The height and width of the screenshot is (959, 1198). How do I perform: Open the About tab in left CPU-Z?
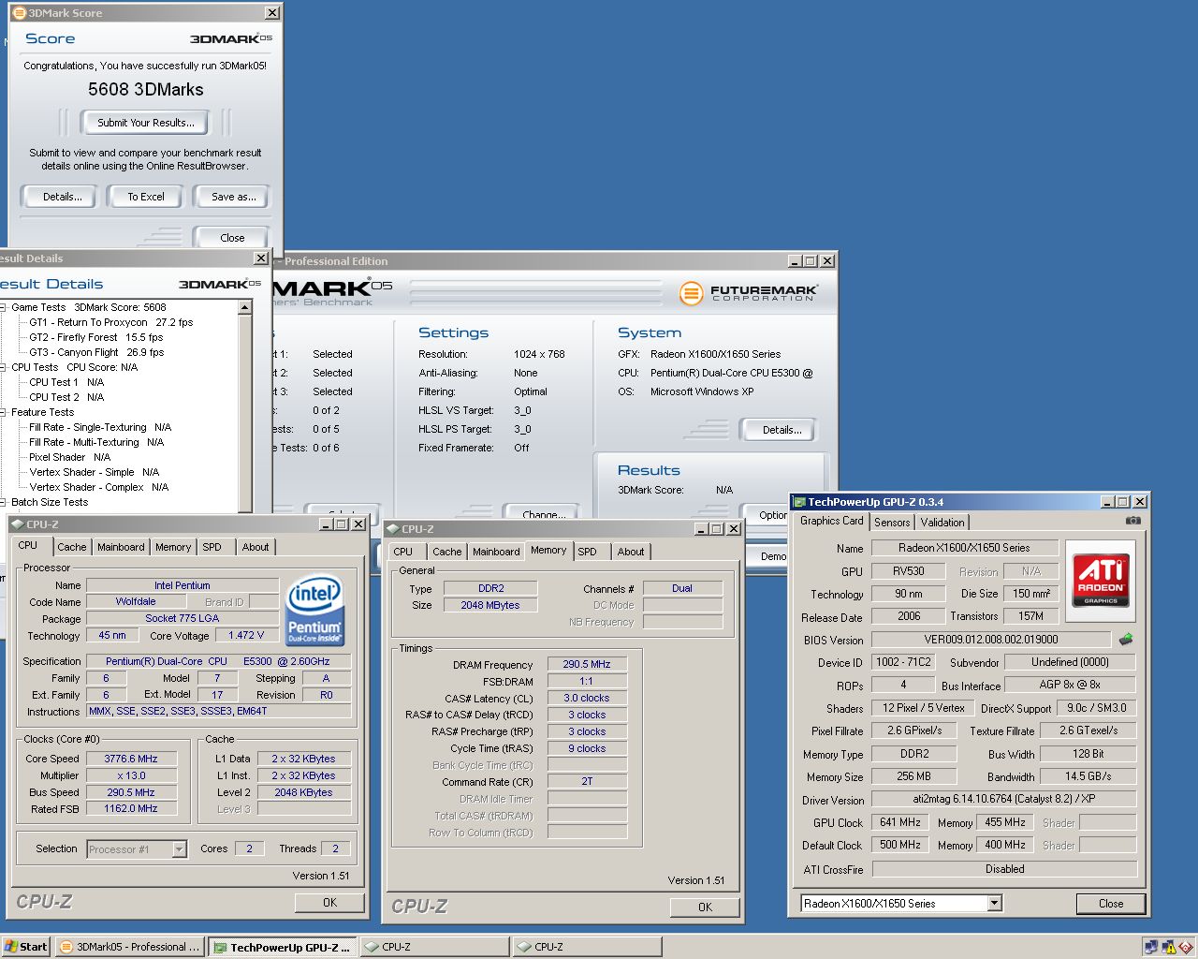coord(256,547)
